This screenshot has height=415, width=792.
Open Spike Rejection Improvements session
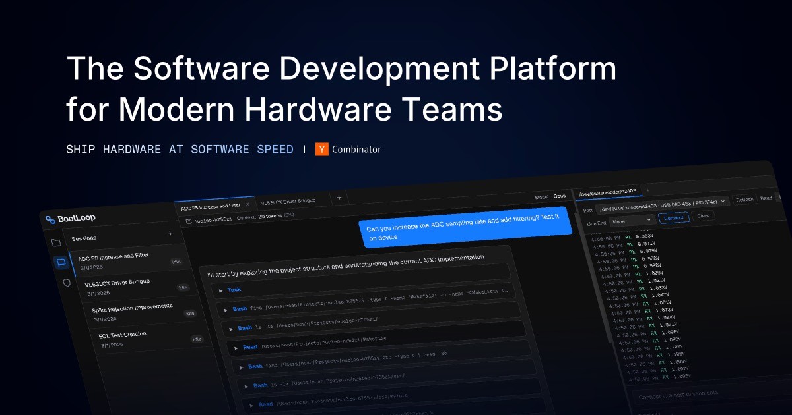pyautogui.click(x=144, y=312)
